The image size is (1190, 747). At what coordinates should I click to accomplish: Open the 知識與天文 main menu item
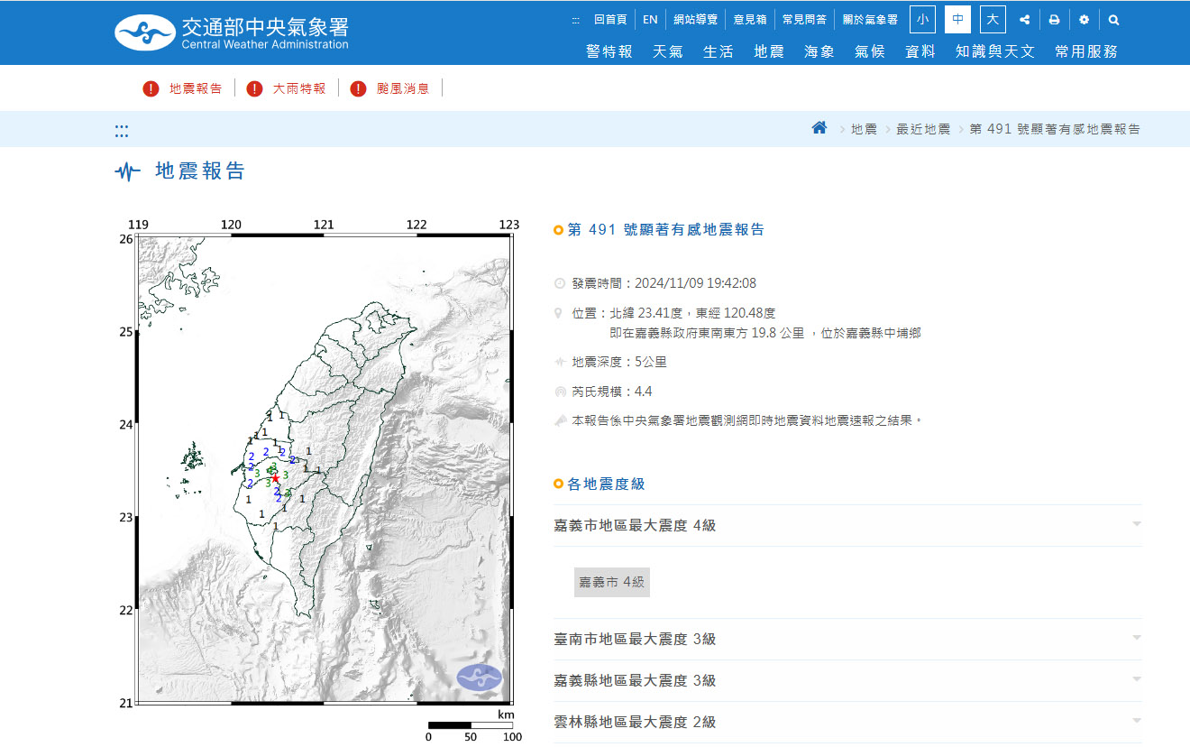pyautogui.click(x=995, y=51)
